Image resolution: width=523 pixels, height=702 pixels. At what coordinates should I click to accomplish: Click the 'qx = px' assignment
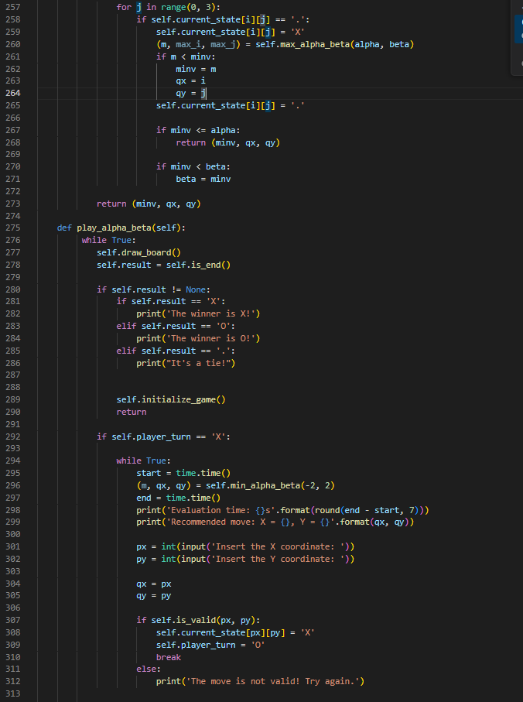154,584
